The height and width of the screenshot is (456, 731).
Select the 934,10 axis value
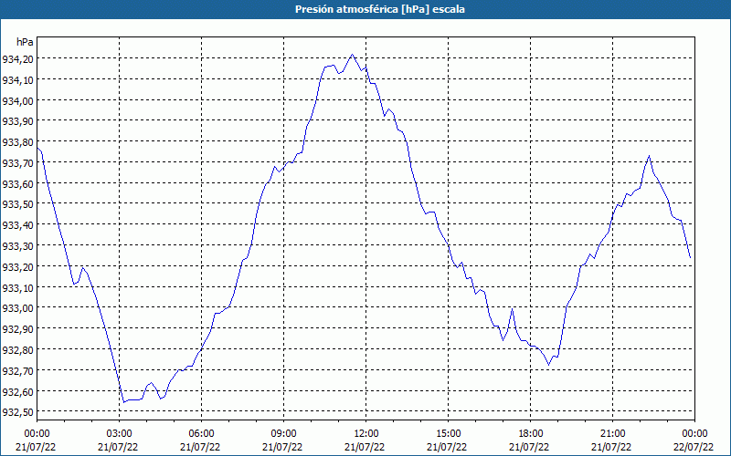17,79
